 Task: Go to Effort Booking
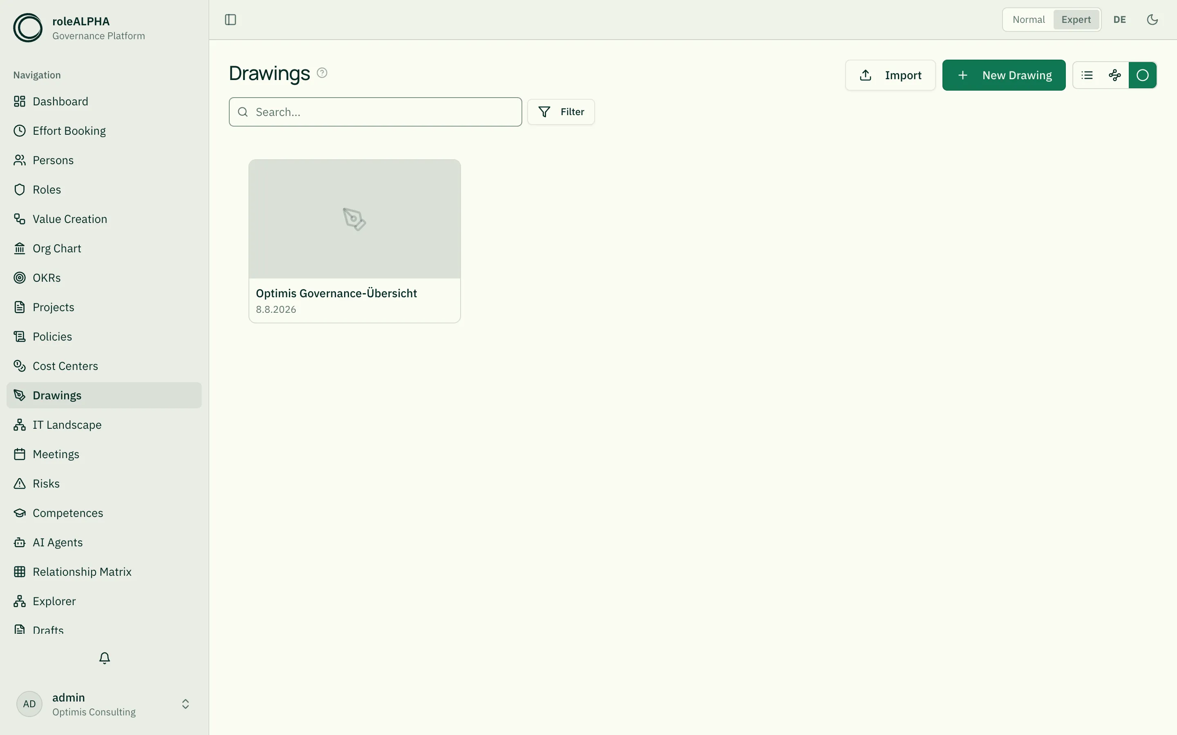pos(104,131)
